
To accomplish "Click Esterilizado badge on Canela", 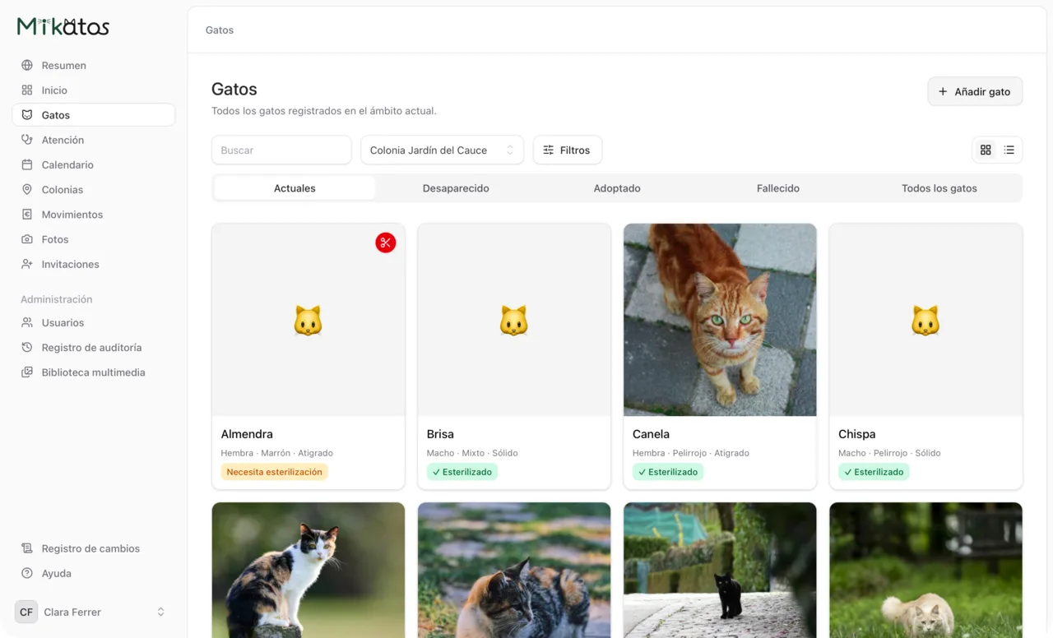I will click(x=668, y=472).
